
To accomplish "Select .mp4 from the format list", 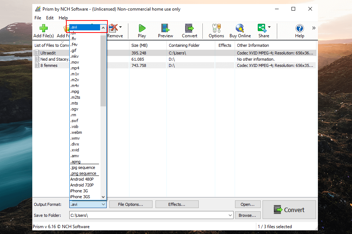I will [75, 68].
